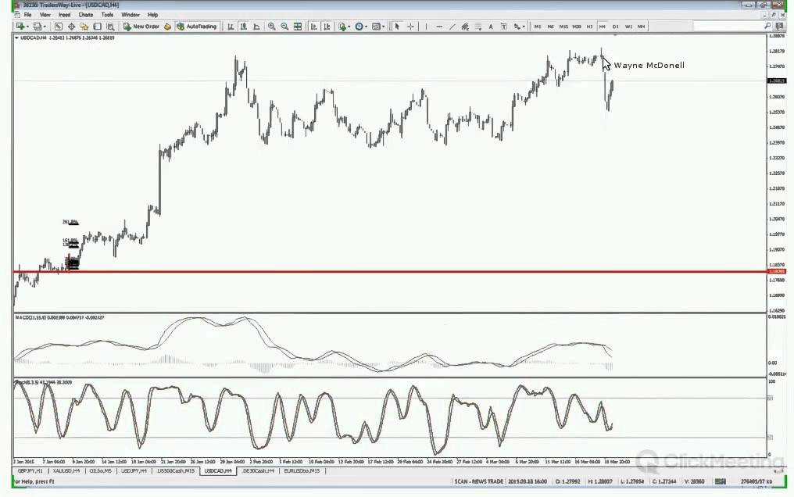Click the New Order button
The height and width of the screenshot is (497, 794).
coord(141,27)
